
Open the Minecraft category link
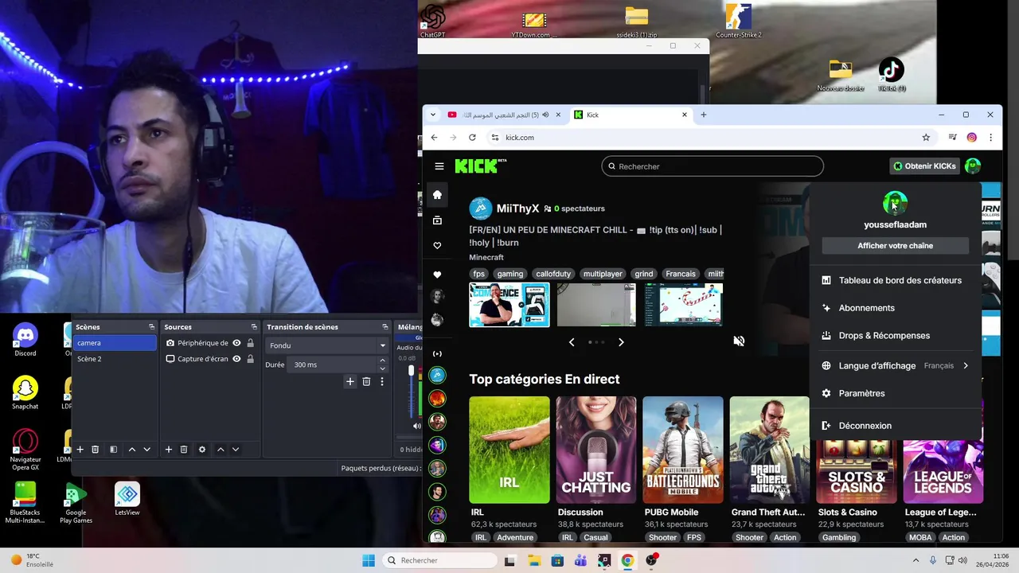pos(486,257)
